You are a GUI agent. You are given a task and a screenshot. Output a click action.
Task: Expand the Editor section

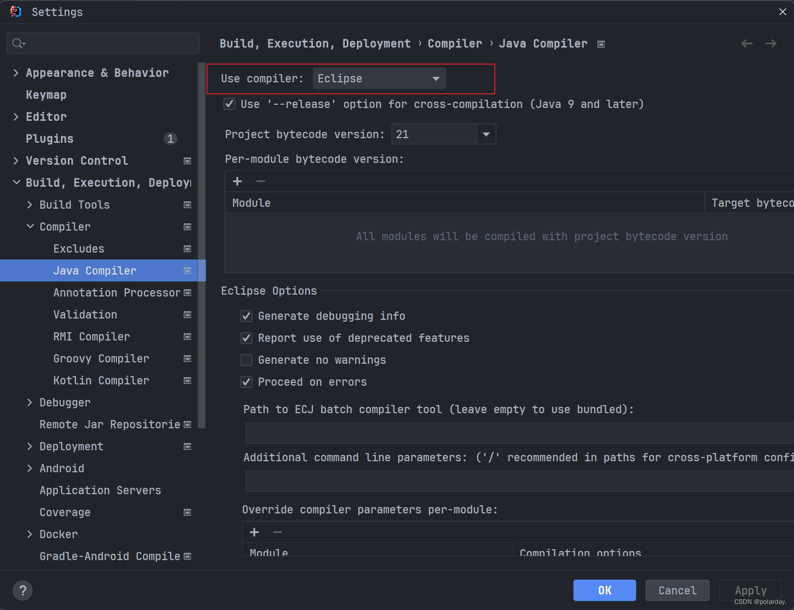click(16, 117)
